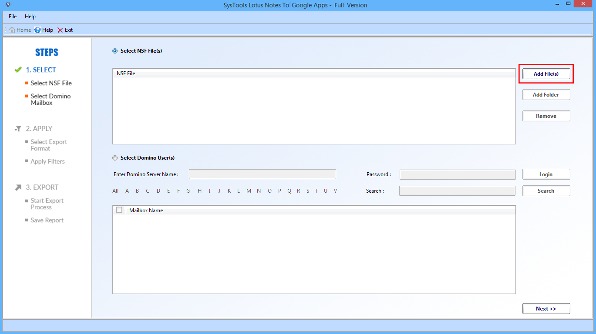The height and width of the screenshot is (334, 596).
Task: Proceed with the Next >> button
Action: pyautogui.click(x=546, y=309)
